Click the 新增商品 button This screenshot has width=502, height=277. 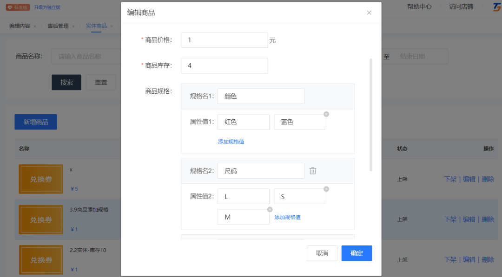[35, 122]
